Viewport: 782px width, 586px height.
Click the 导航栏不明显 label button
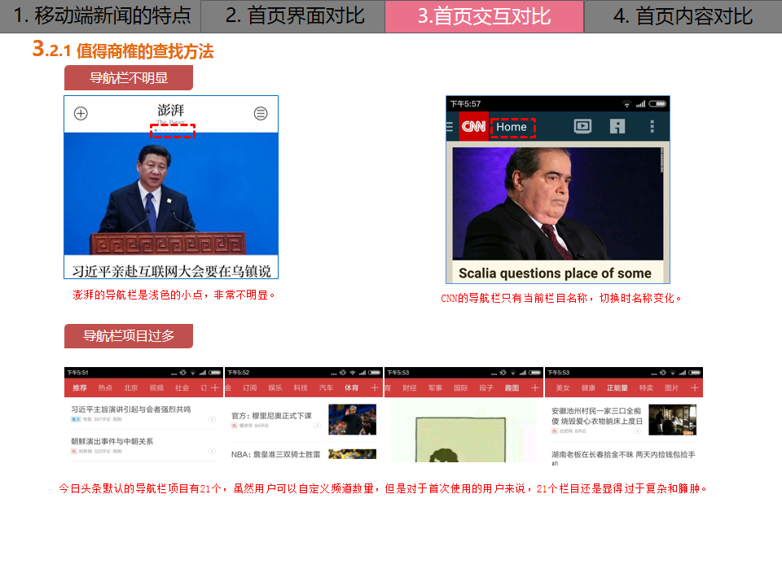[x=128, y=78]
